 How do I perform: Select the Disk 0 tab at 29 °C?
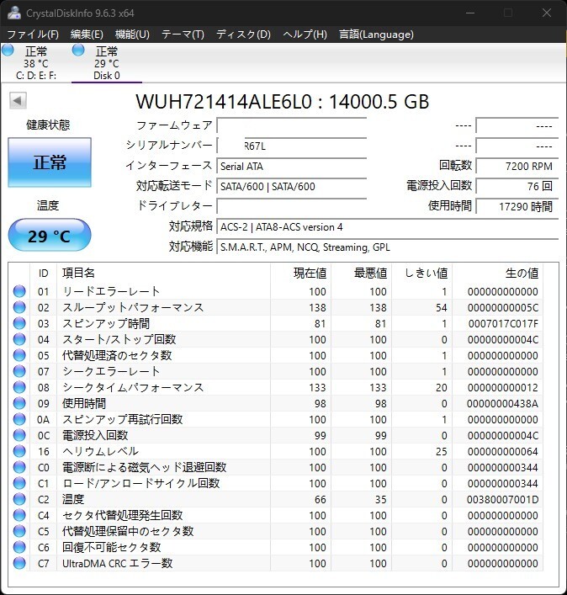[107, 62]
